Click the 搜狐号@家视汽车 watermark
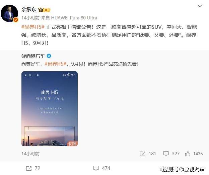Viewport: 209px width, 175px height. (x=182, y=169)
